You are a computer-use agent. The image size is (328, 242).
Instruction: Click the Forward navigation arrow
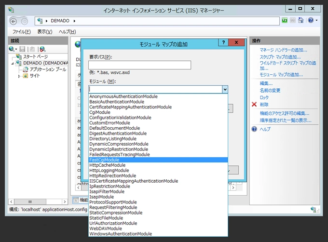tap(25, 21)
